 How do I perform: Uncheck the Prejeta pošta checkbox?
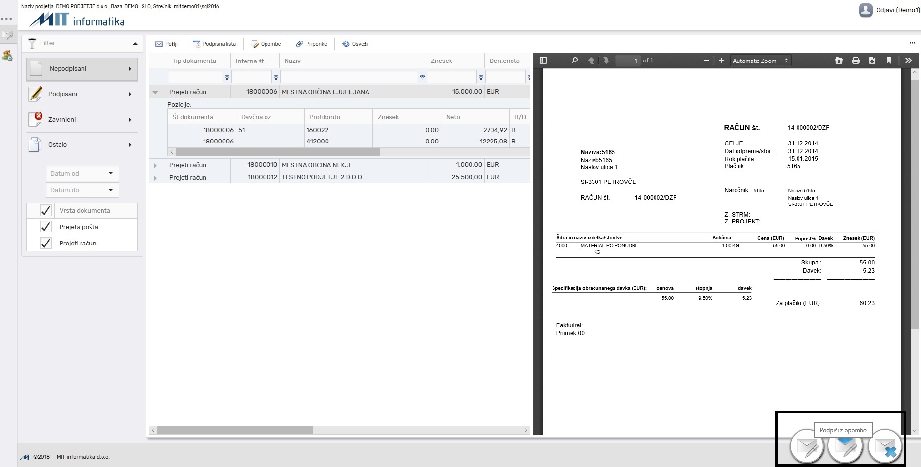pos(46,227)
